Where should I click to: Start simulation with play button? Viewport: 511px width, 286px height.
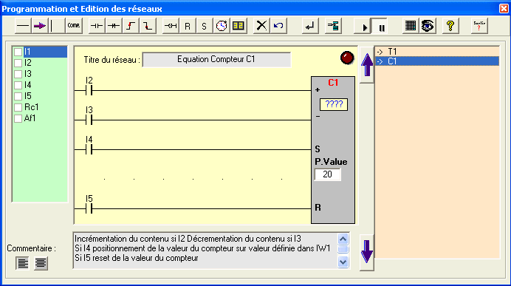coord(363,26)
